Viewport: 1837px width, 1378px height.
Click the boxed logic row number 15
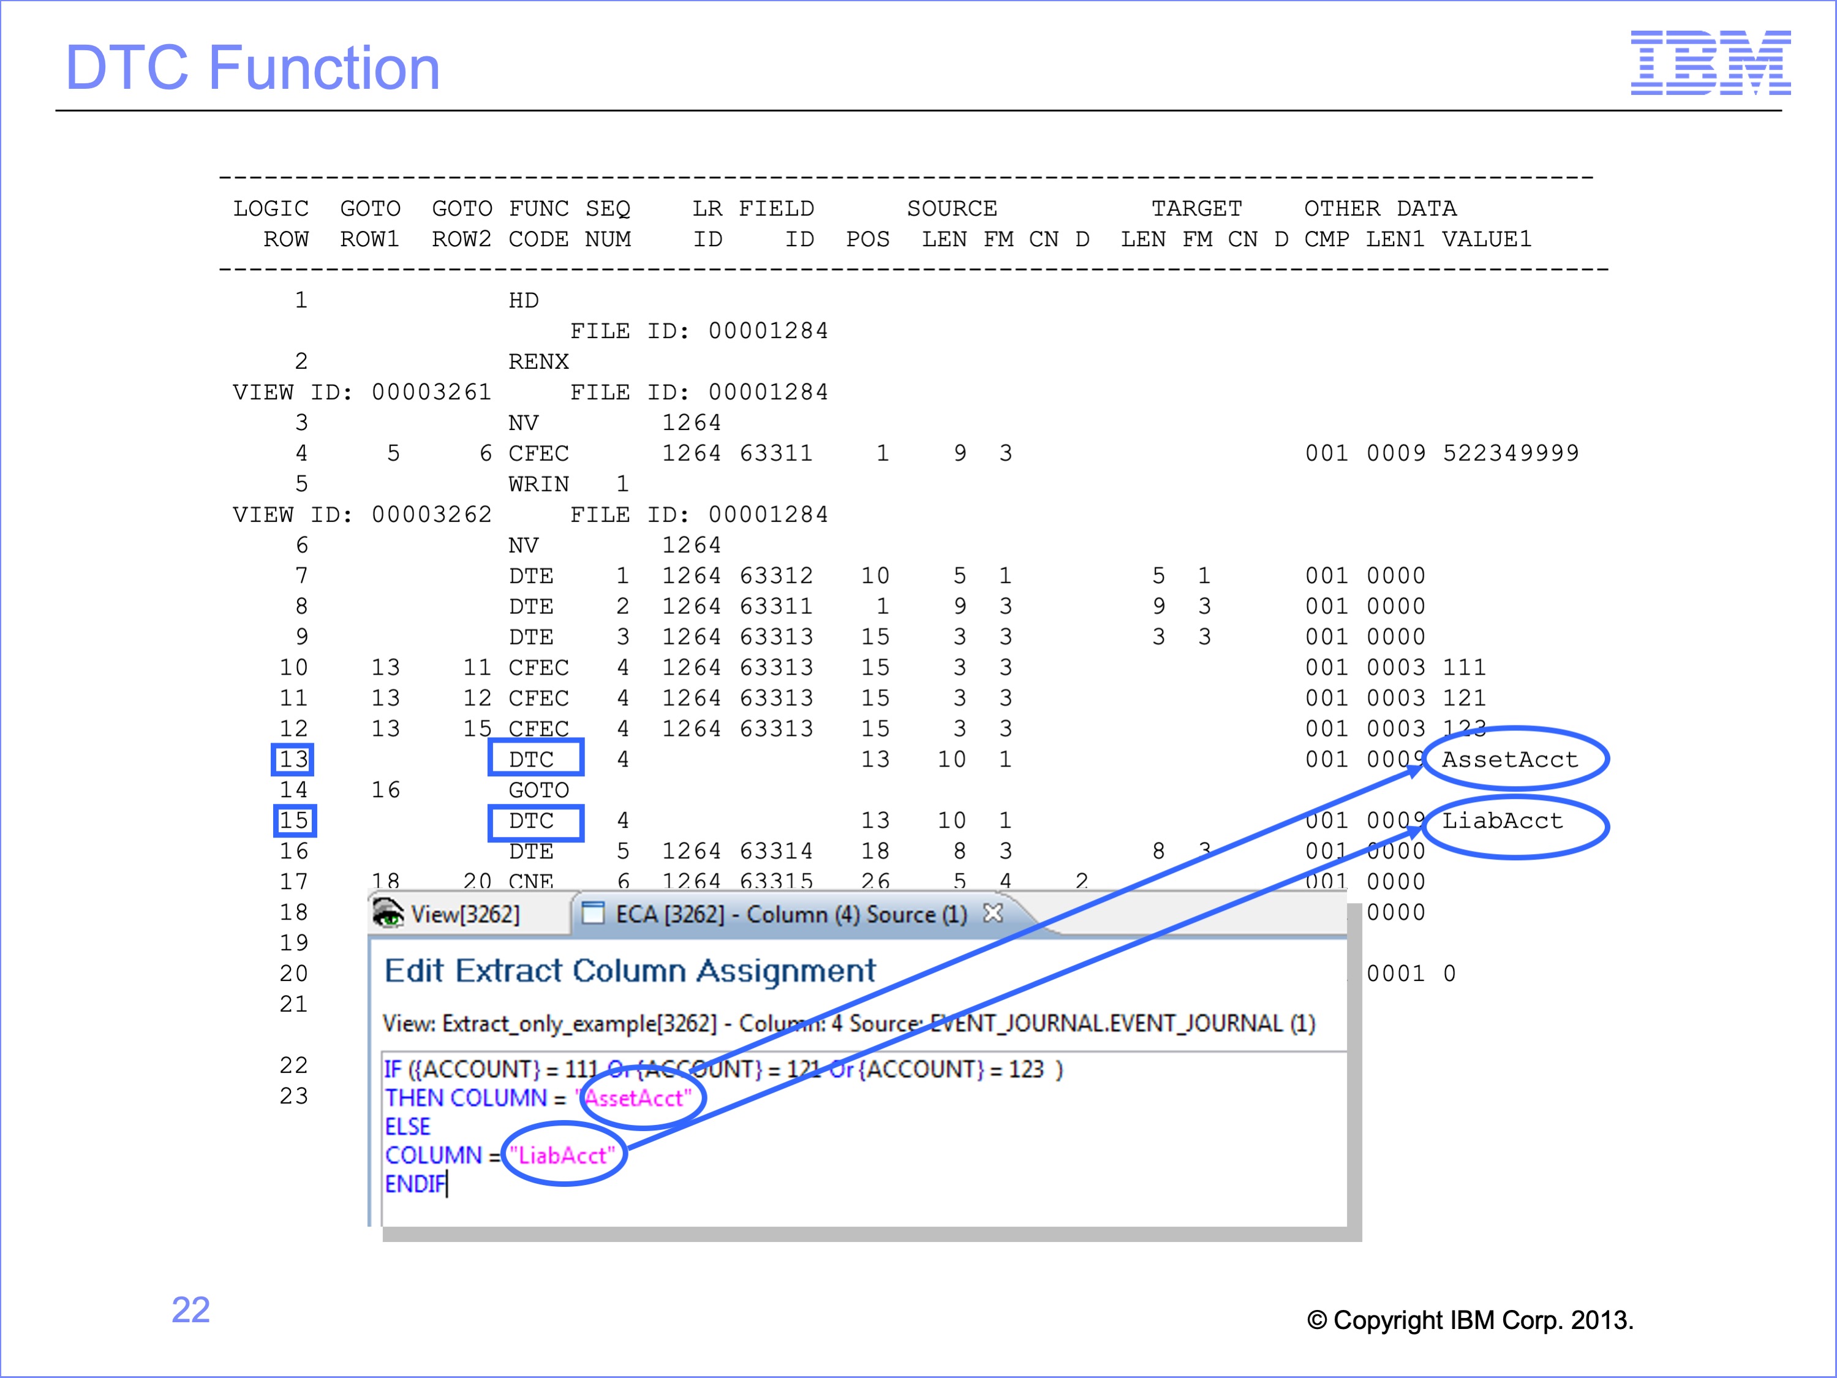click(x=293, y=820)
